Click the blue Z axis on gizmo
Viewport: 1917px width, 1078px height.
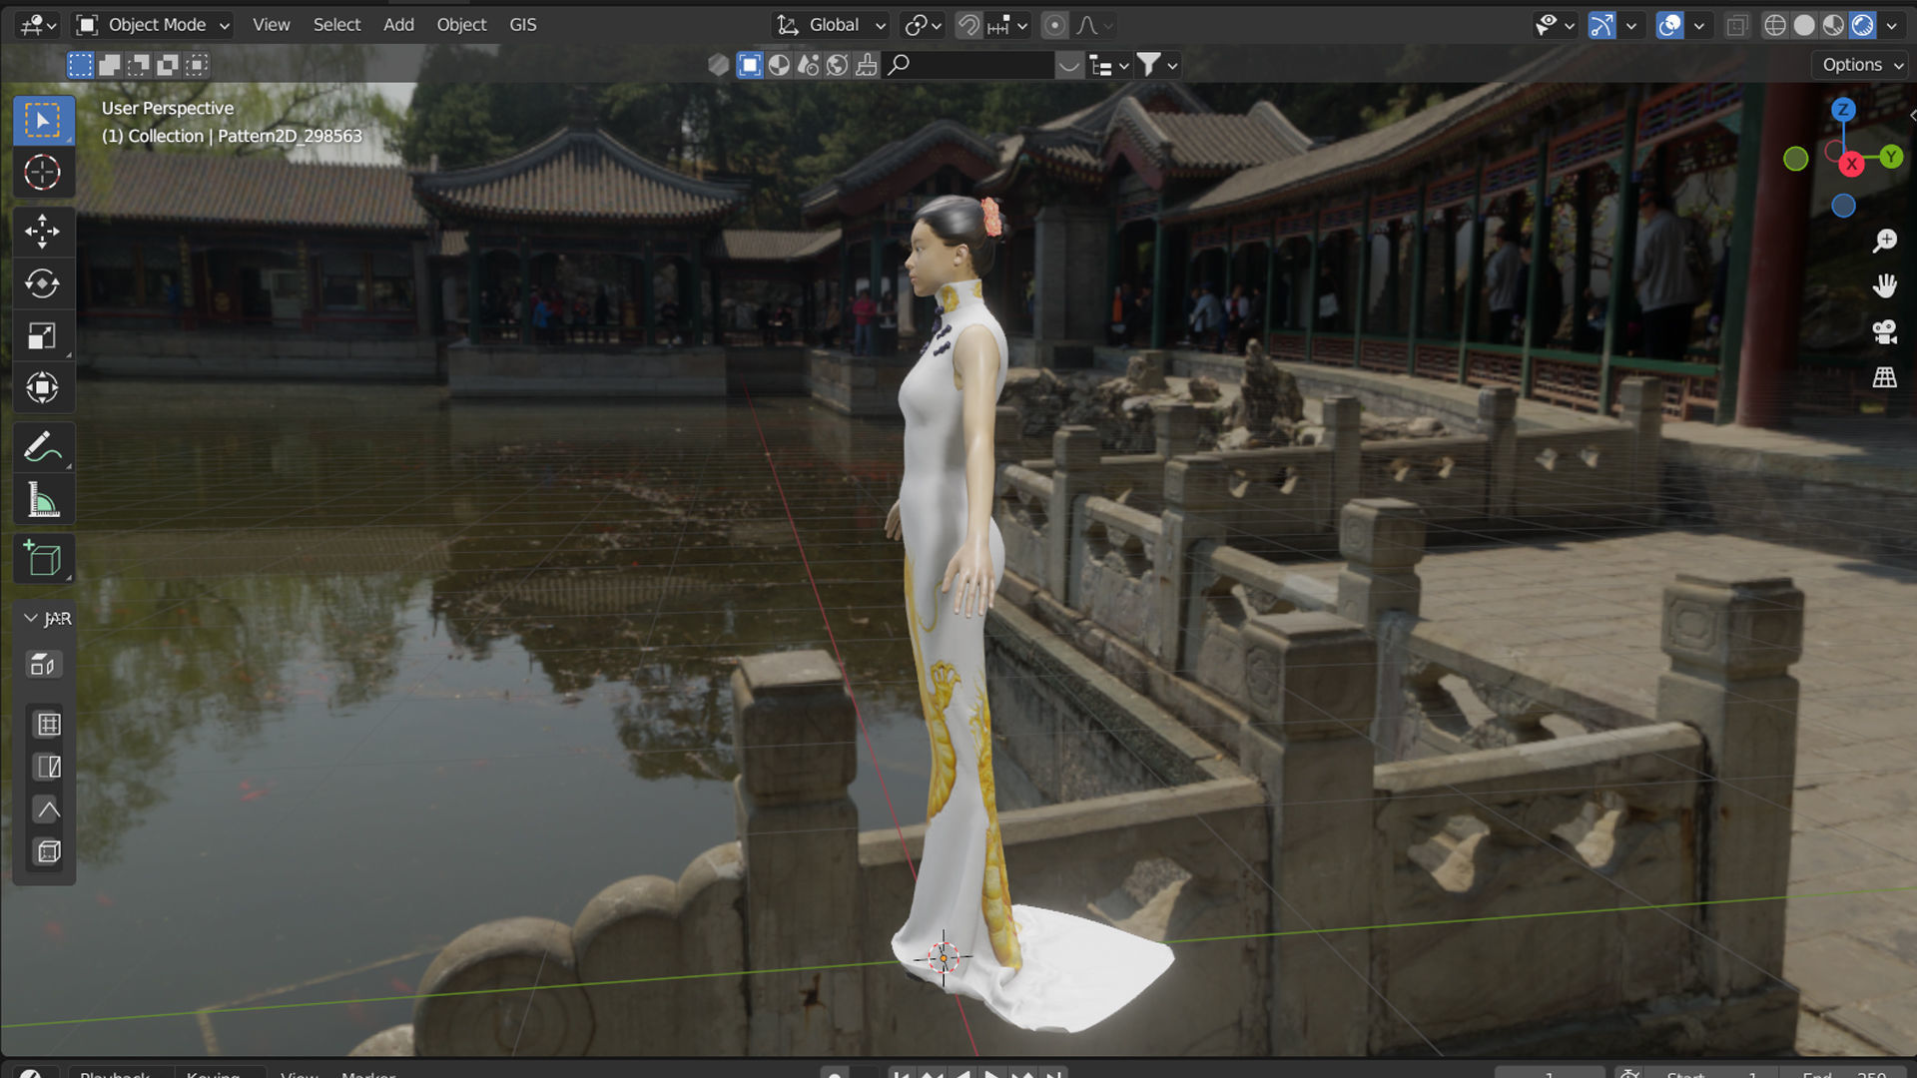(1843, 110)
